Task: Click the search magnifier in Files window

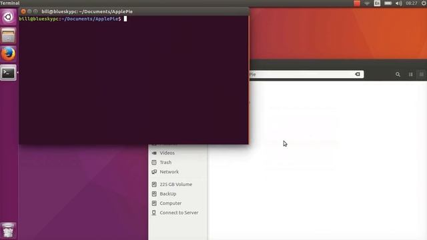Action: tap(398, 74)
